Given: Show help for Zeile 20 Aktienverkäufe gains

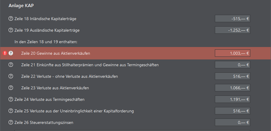Looking at the screenshot, I should pos(11,53).
